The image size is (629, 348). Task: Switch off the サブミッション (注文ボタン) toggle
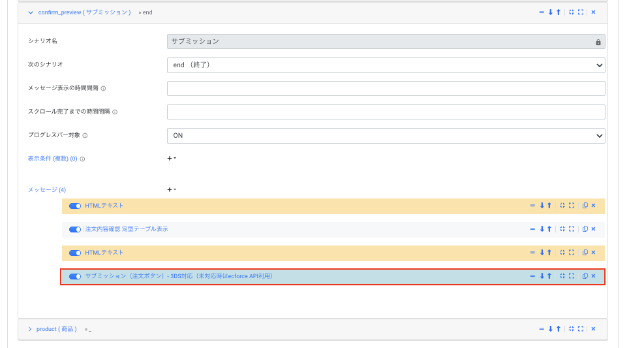(x=75, y=276)
